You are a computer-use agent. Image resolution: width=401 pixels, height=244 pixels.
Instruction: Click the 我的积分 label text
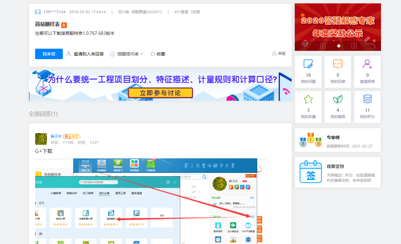tap(367, 117)
